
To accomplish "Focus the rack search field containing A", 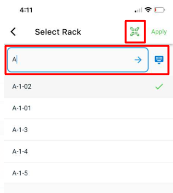I will (78, 60).
